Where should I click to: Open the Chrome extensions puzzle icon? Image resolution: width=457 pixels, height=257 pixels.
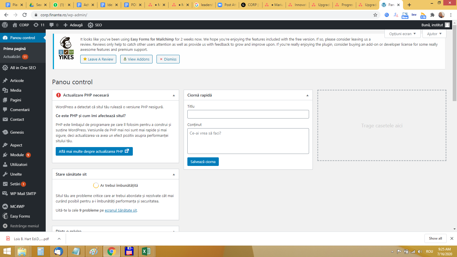[432, 15]
